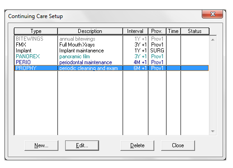Viewport: 233px width, 168px height.
Task: Click the list scroll up arrow
Action: (x=213, y=40)
